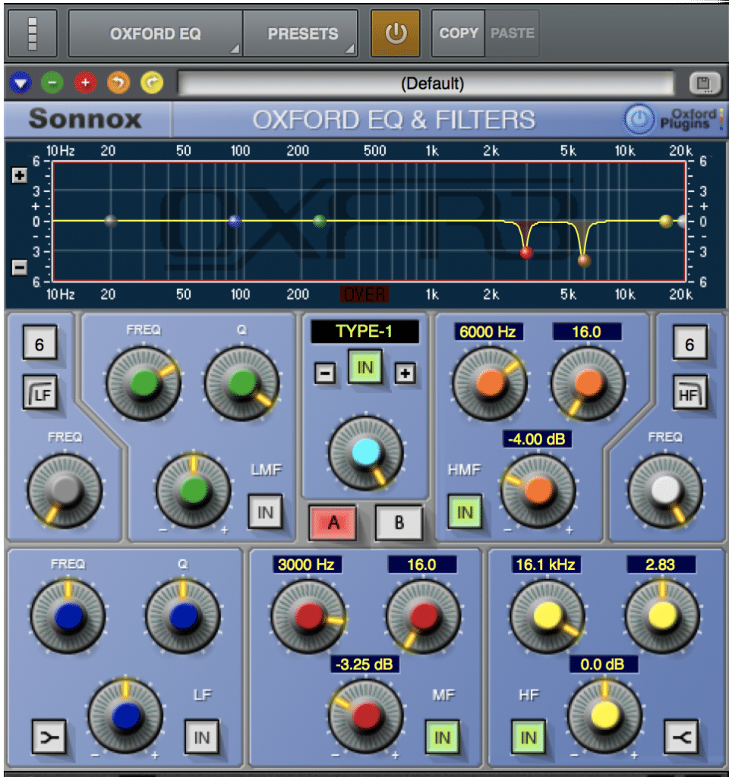Toggle the HF low-pass filter icon

pyautogui.click(x=690, y=394)
